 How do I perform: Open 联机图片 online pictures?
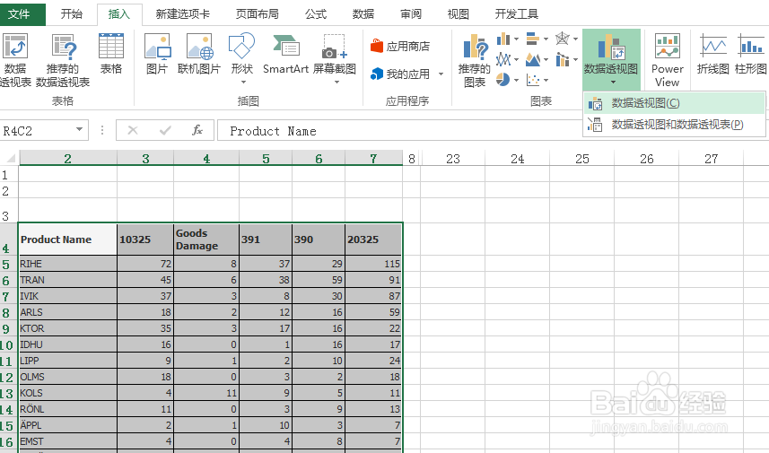coord(199,54)
